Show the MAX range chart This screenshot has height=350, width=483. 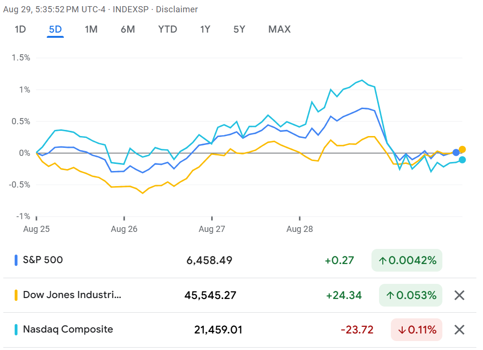(279, 29)
